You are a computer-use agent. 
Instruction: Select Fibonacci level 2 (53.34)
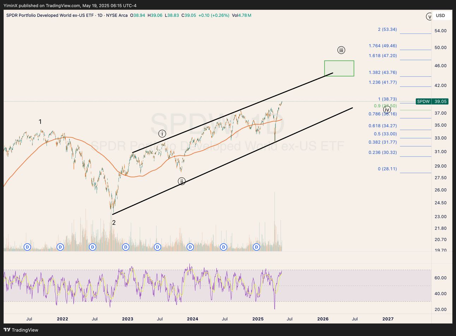[x=387, y=29]
